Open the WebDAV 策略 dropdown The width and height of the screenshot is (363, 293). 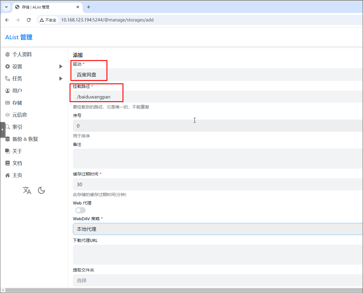pyautogui.click(x=218, y=229)
